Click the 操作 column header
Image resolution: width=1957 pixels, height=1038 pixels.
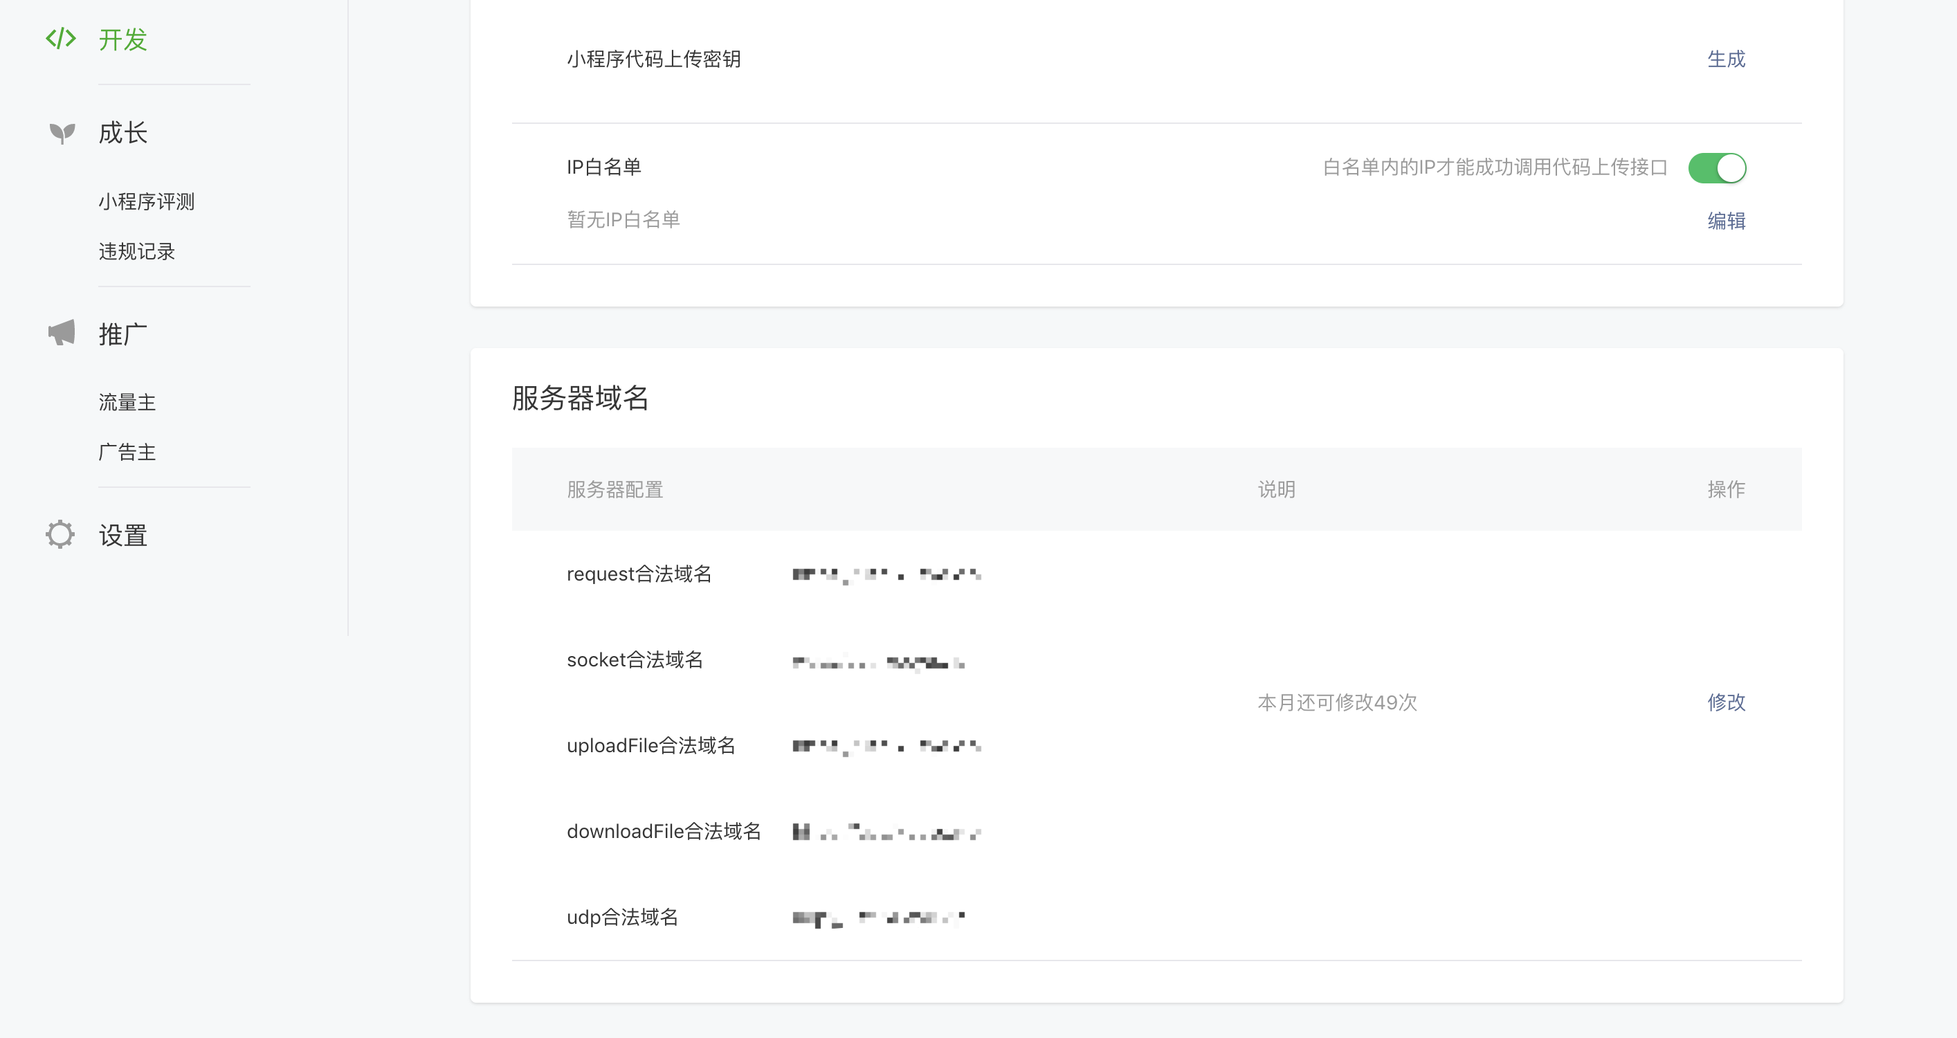coord(1726,489)
